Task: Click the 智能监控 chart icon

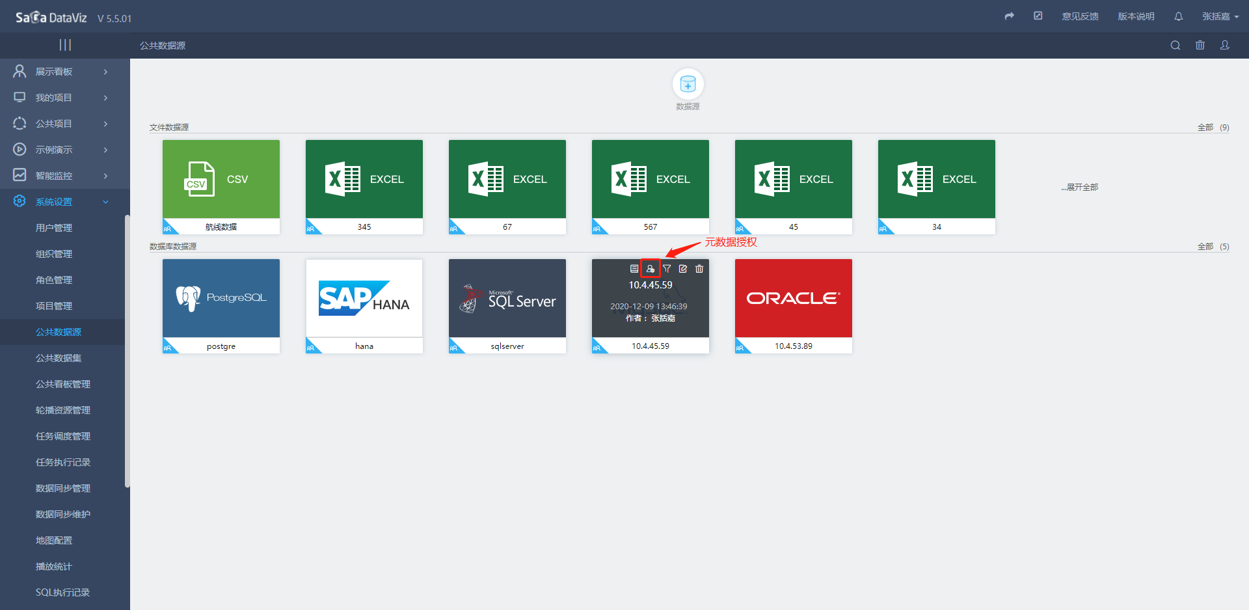Action: pyautogui.click(x=20, y=175)
